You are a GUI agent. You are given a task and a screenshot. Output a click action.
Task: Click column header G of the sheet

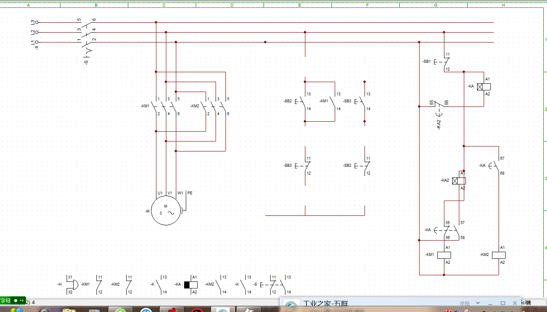click(x=436, y=5)
